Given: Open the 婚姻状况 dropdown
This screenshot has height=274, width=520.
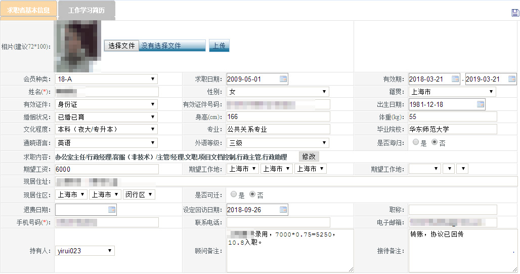Looking at the screenshot, I should (106, 117).
